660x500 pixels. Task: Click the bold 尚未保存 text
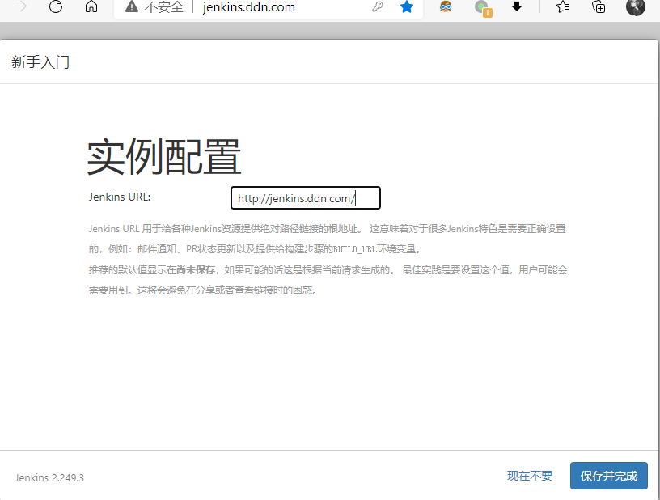[x=196, y=269]
